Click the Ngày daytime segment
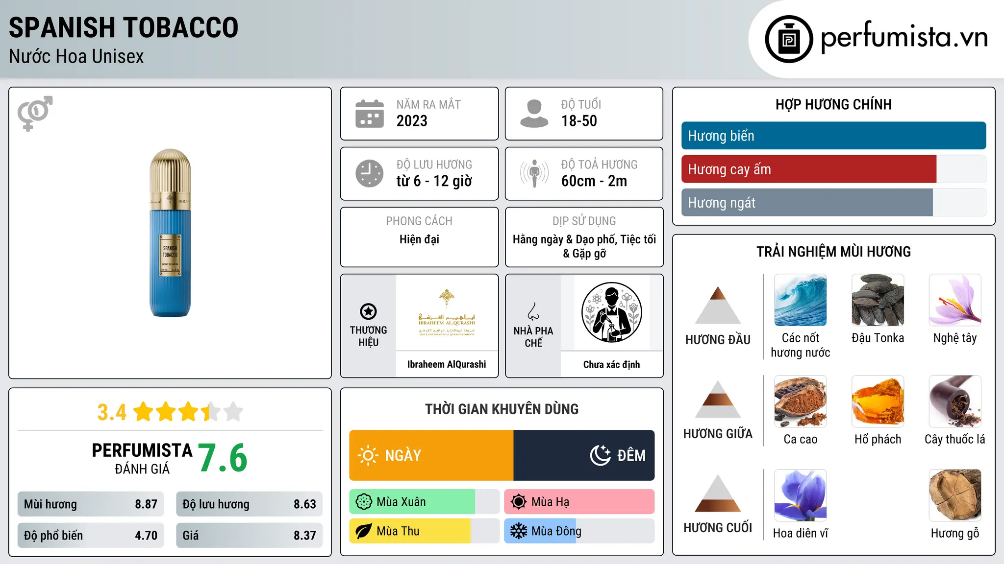Image resolution: width=1004 pixels, height=564 pixels. 431,455
